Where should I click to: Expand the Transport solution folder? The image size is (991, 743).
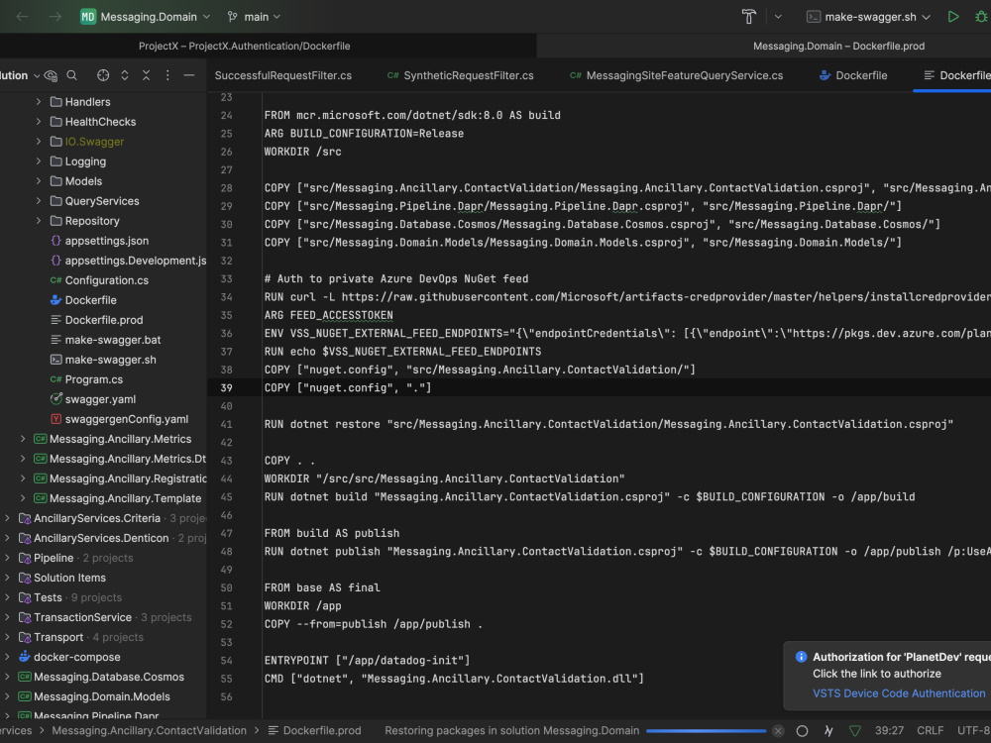coord(7,637)
